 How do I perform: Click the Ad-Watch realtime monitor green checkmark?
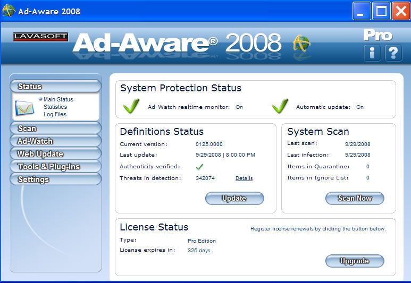tap(131, 106)
